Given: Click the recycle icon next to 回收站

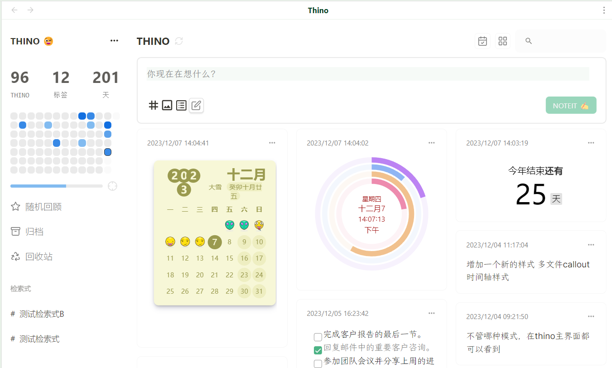Looking at the screenshot, I should tap(15, 257).
